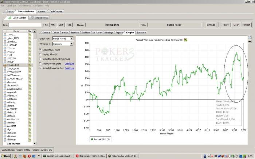Click the player icon for 39vinipuh39
Image resolution: width=255 pixels, height=159 pixels.
click(5, 65)
